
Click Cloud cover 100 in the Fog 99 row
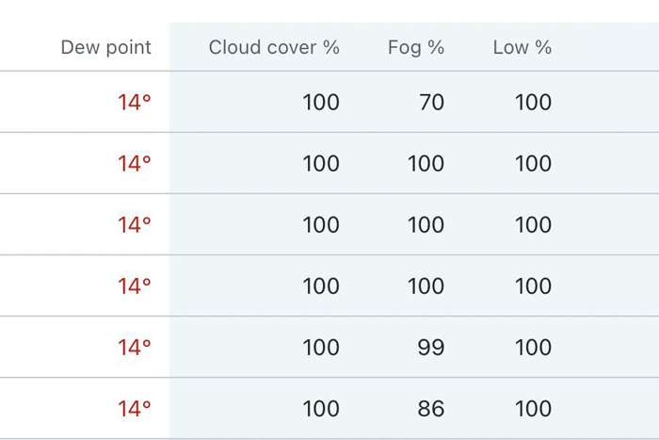click(x=321, y=348)
